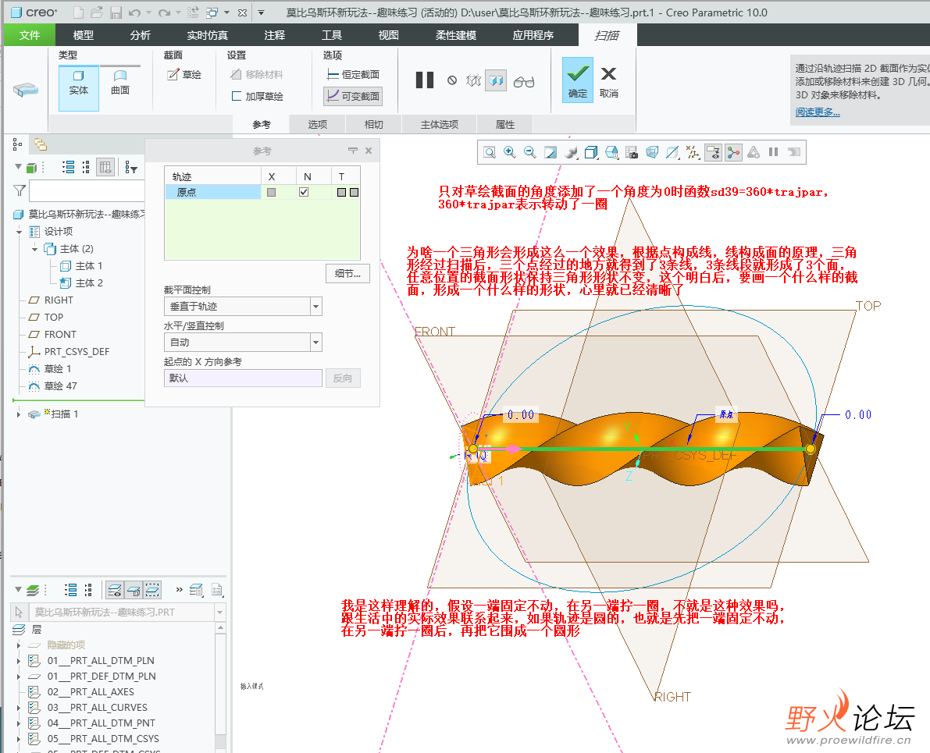Screen dimensions: 930x753
Task: Pause the sweep feature tool
Action: tap(425, 80)
